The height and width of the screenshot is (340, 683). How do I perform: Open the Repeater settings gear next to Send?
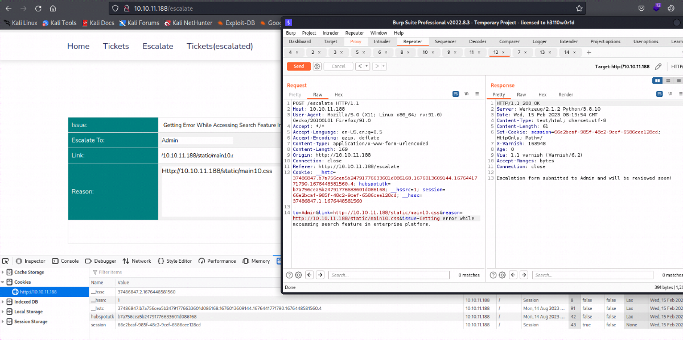point(318,66)
